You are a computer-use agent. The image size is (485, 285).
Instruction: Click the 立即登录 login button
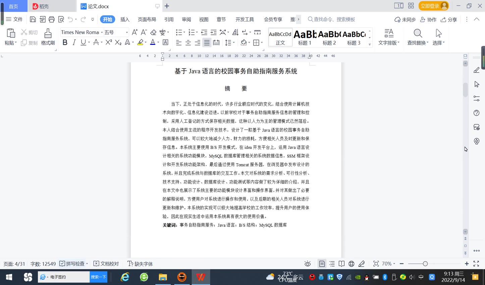pyautogui.click(x=433, y=6)
